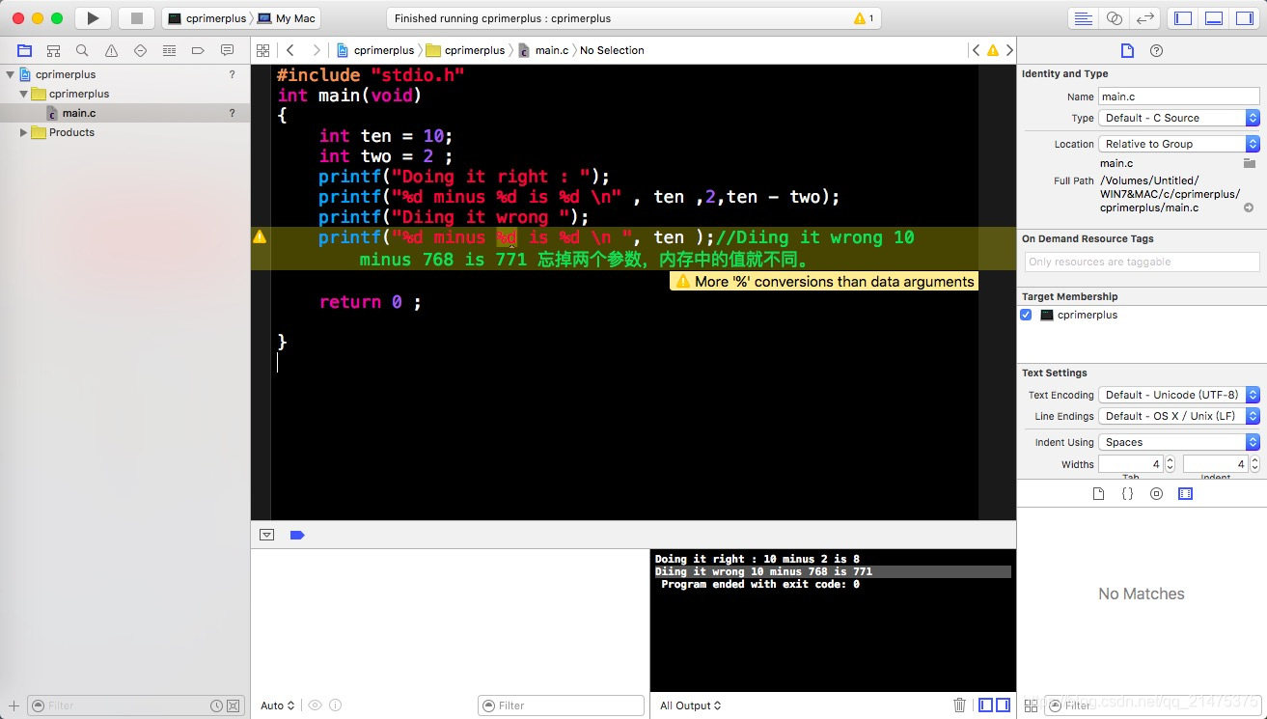Image resolution: width=1267 pixels, height=719 pixels.
Task: Open the report navigator
Action: tap(227, 50)
